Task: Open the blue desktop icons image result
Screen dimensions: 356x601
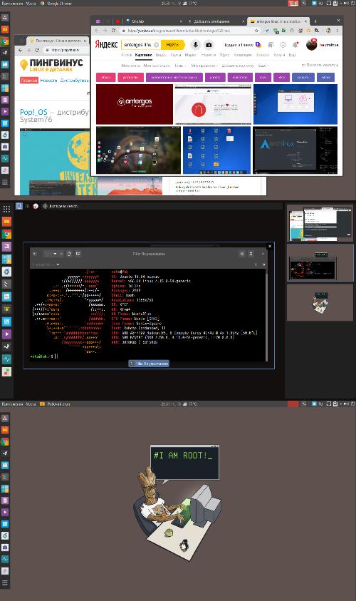Action: coord(216,150)
